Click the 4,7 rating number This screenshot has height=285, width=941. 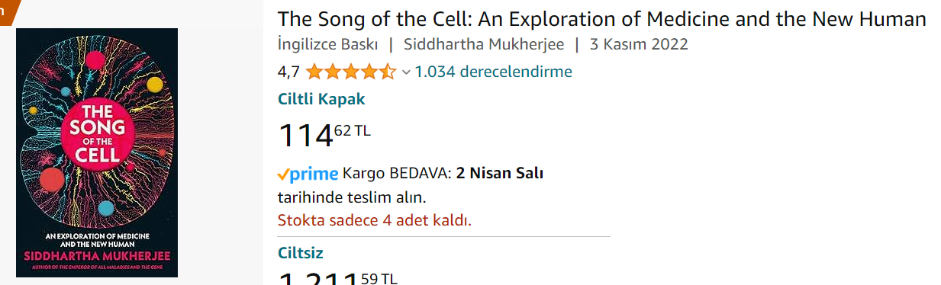288,72
